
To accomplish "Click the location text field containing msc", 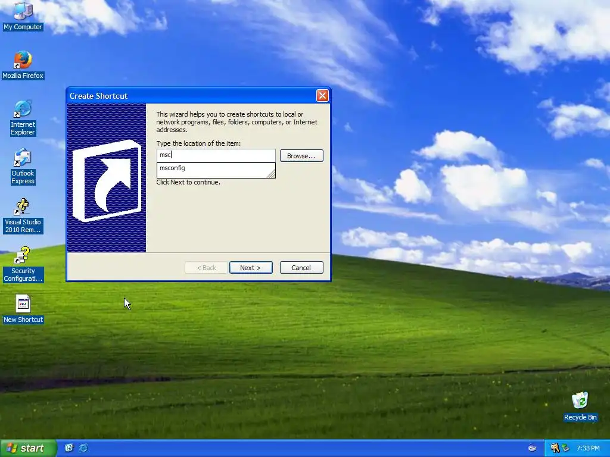I will [x=216, y=155].
